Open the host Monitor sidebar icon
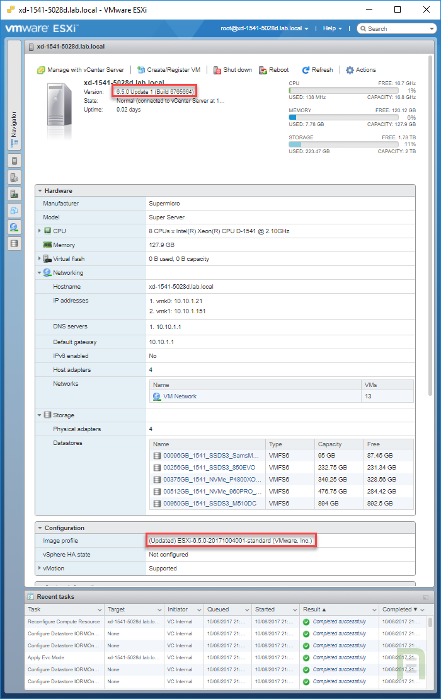 coord(14,194)
